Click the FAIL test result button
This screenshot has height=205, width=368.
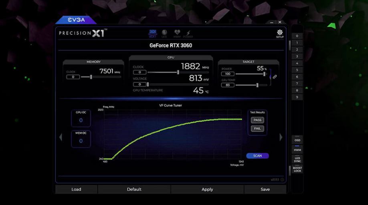pyautogui.click(x=257, y=129)
